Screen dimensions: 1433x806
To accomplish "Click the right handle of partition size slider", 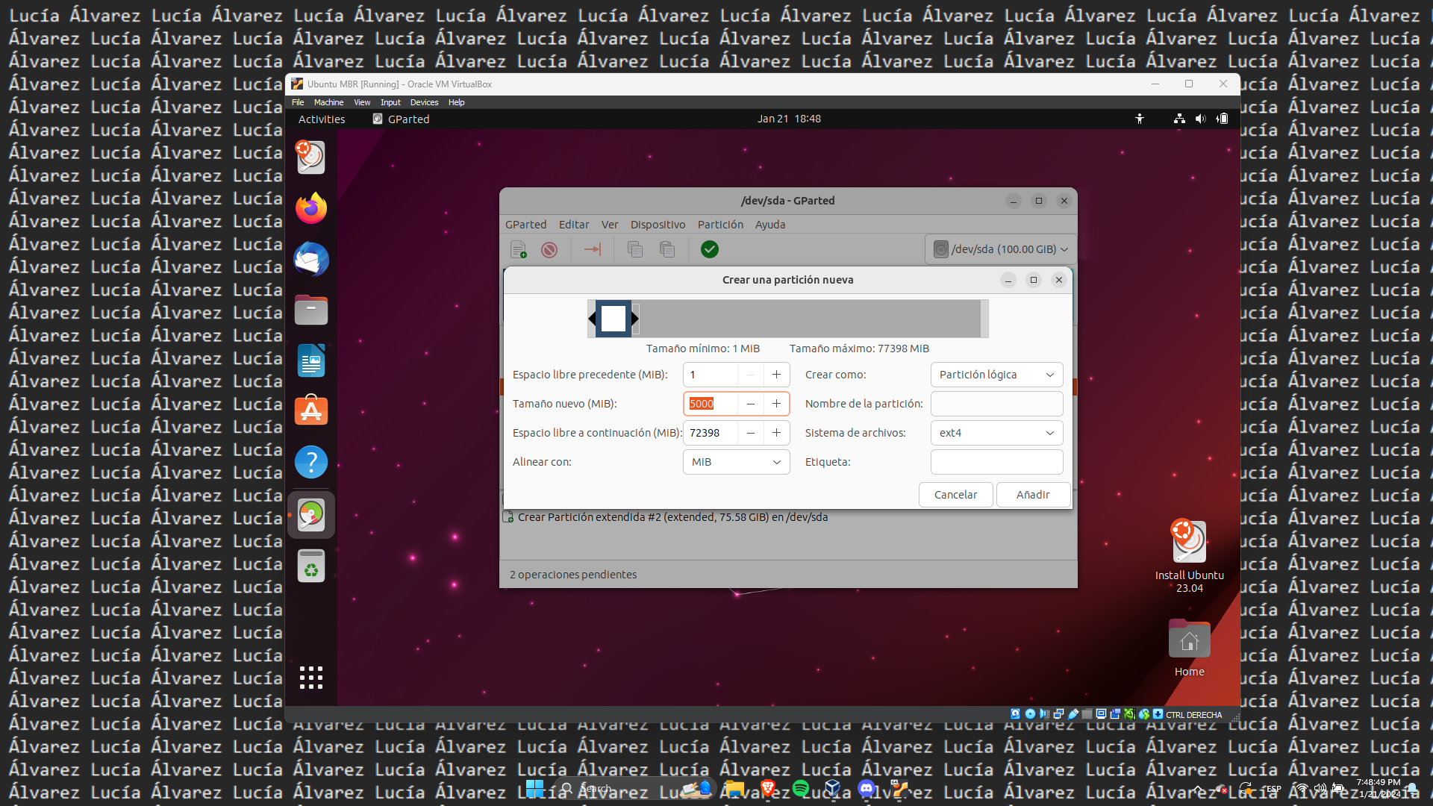I will pos(635,319).
